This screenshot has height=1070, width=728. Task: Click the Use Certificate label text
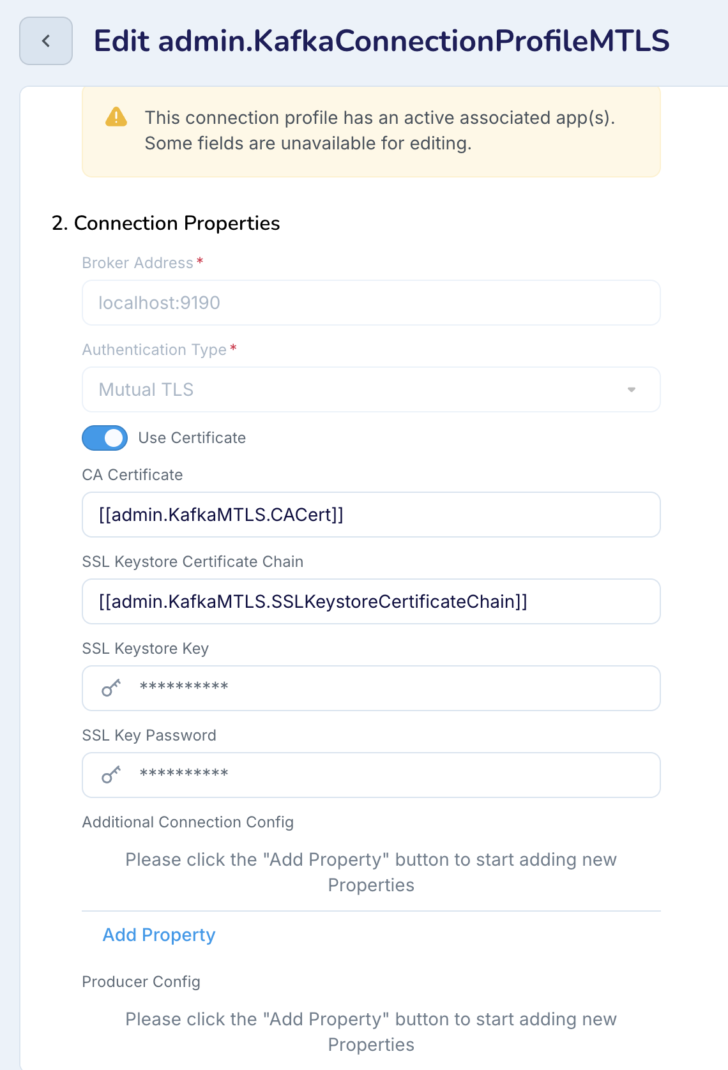point(192,438)
